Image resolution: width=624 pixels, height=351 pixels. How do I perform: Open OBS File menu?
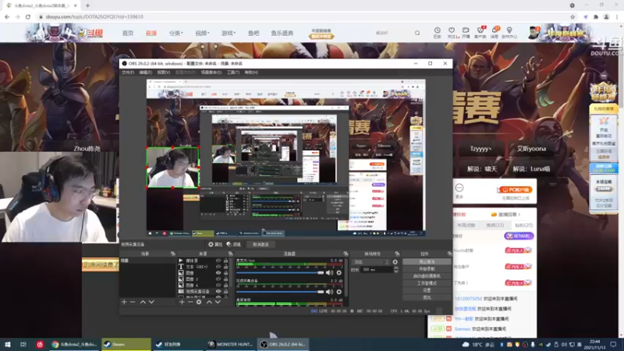coord(128,73)
